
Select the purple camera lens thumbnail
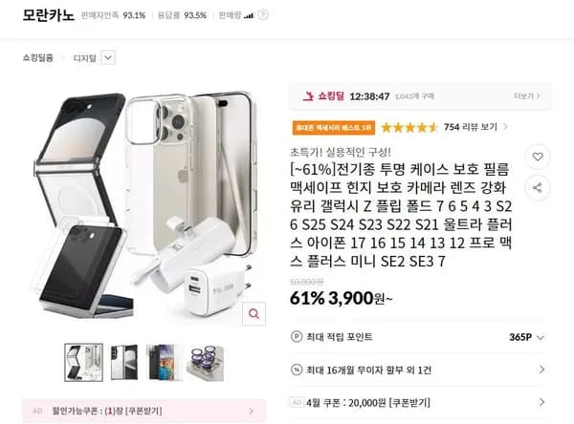pyautogui.click(x=206, y=363)
